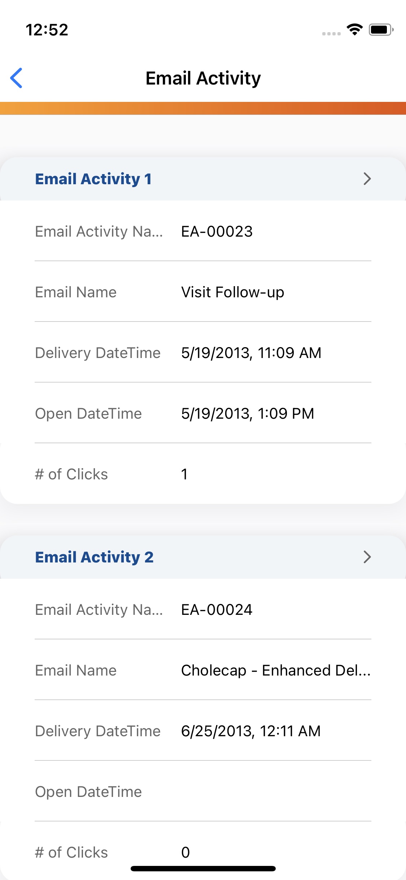
Task: Tap delivery time 5/19/2013, 11:09 AM
Action: [x=251, y=353]
